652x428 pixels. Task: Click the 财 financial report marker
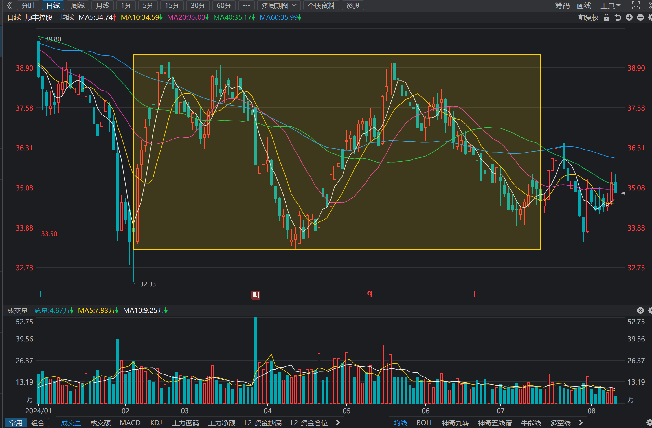click(256, 295)
